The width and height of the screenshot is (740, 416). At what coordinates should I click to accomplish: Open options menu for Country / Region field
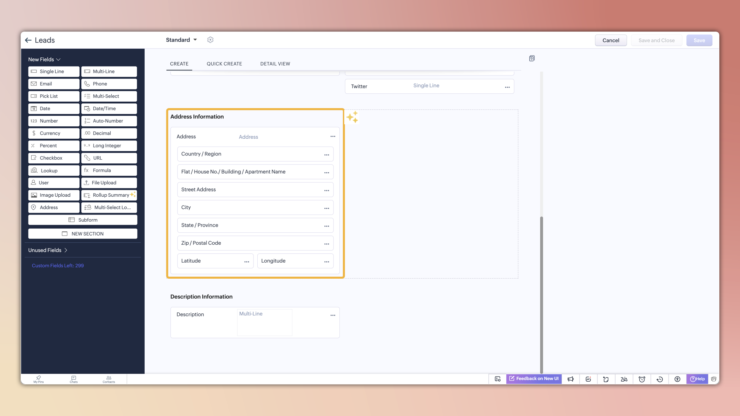click(326, 154)
